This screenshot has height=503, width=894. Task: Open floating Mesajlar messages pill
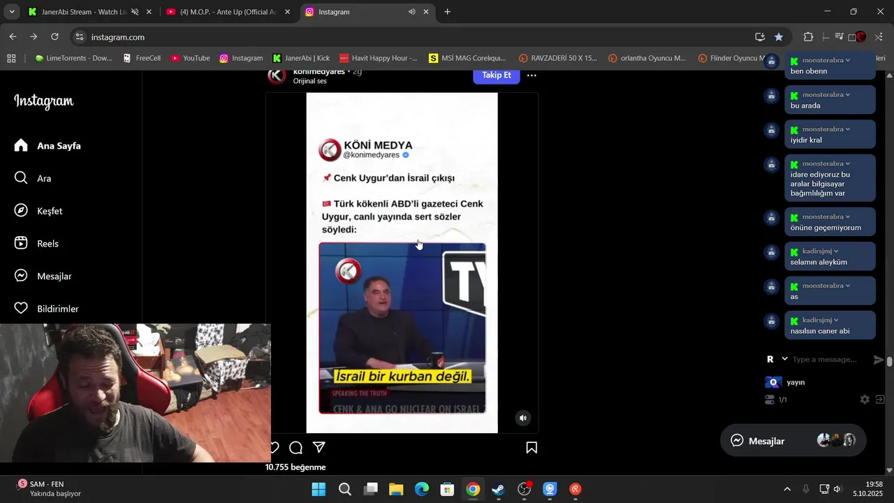[793, 441]
